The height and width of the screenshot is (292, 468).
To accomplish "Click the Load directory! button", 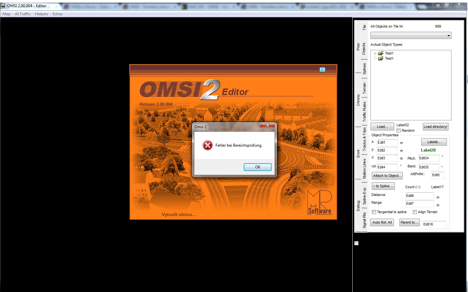I will (x=435, y=127).
